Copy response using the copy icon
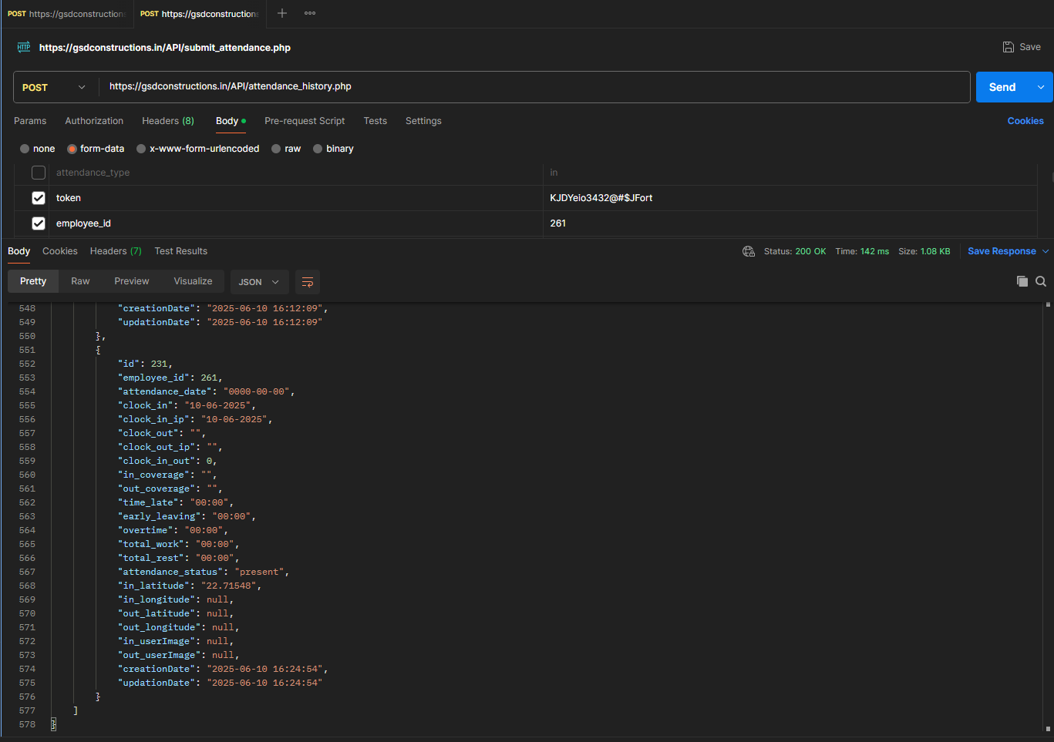Viewport: 1054px width, 742px height. (1022, 281)
